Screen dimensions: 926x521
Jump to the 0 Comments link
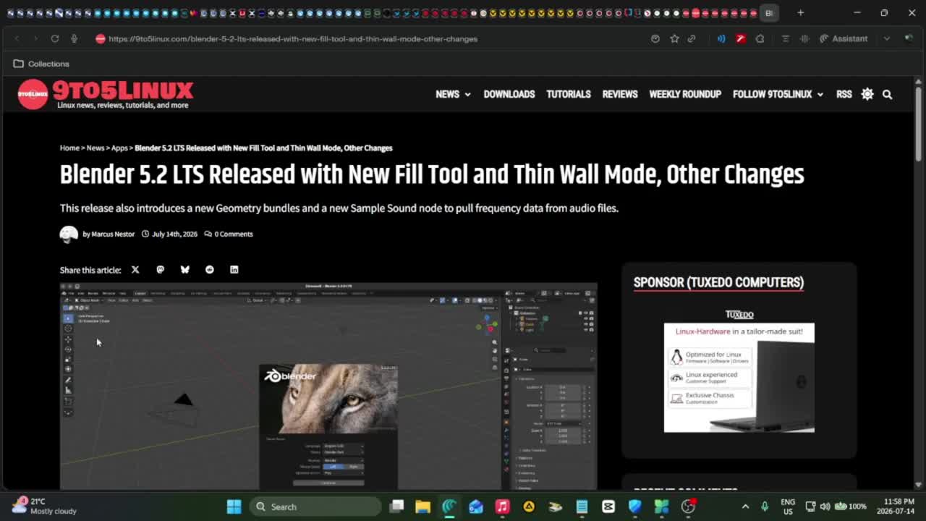pyautogui.click(x=229, y=234)
